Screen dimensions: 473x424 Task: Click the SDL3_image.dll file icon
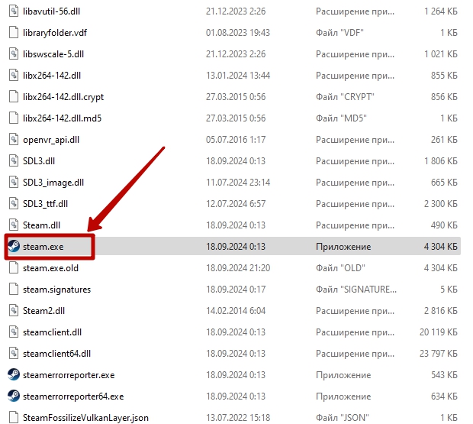point(14,183)
